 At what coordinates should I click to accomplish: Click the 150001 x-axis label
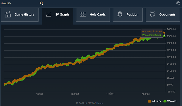[110, 94]
